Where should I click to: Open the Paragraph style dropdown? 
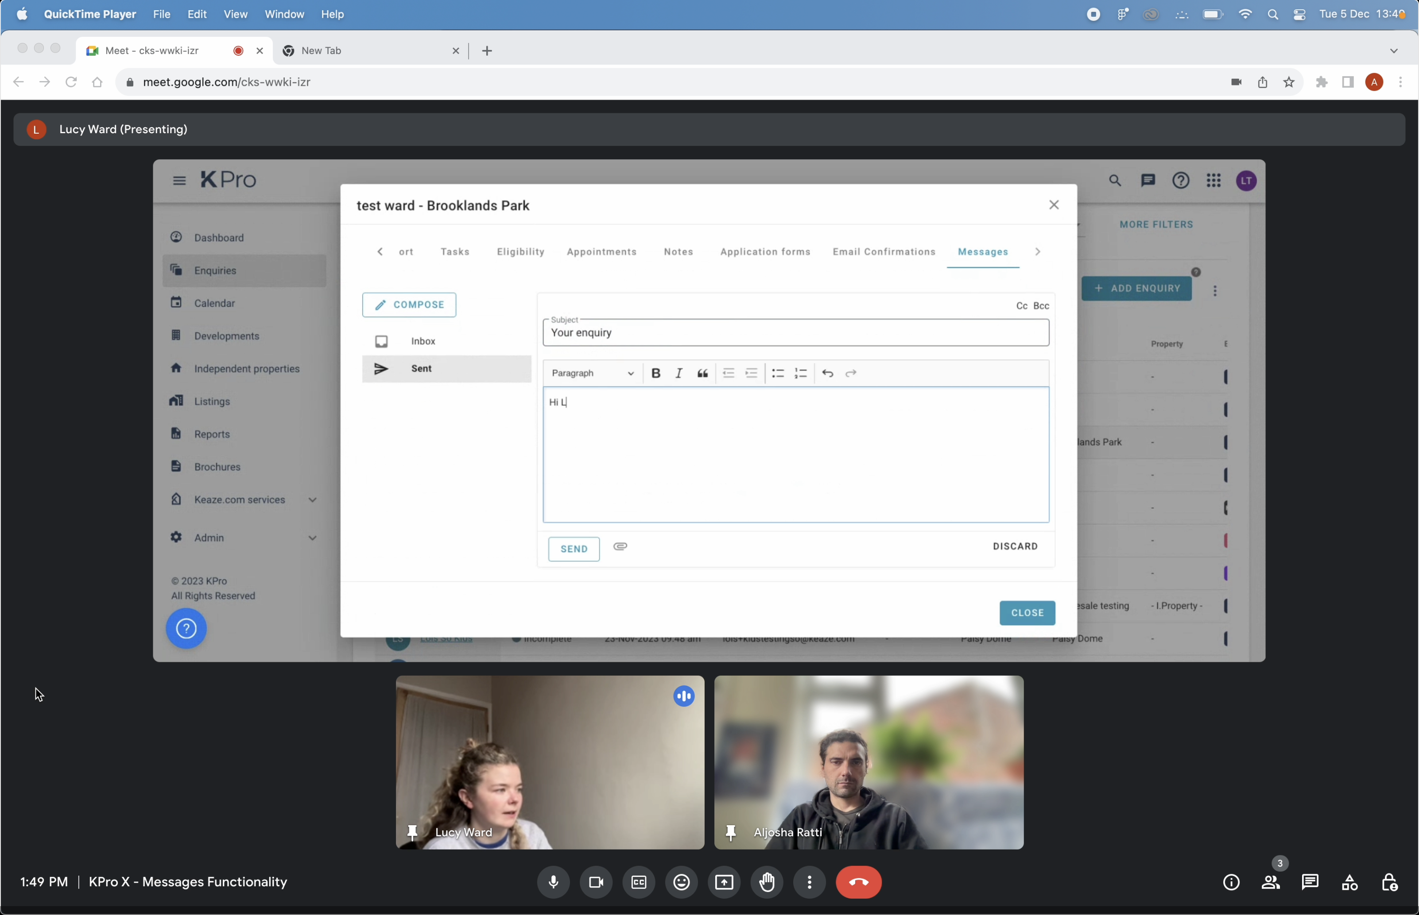pos(592,373)
